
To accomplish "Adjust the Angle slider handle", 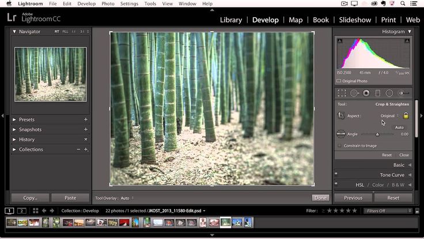I will click(x=377, y=135).
